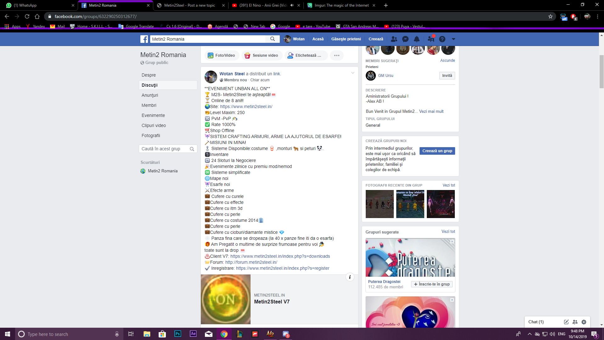Open Google Translate bookmark
This screenshot has width=604, height=340.
pyautogui.click(x=136, y=26)
